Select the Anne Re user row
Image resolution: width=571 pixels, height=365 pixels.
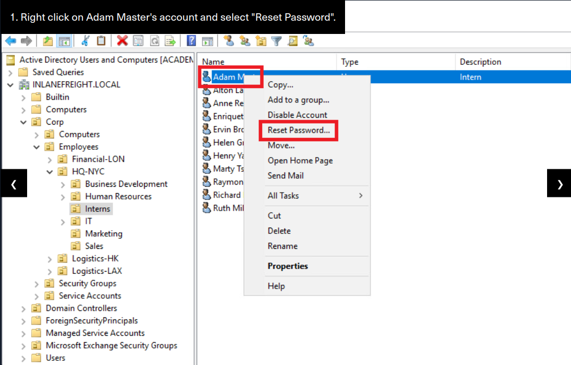pyautogui.click(x=223, y=103)
